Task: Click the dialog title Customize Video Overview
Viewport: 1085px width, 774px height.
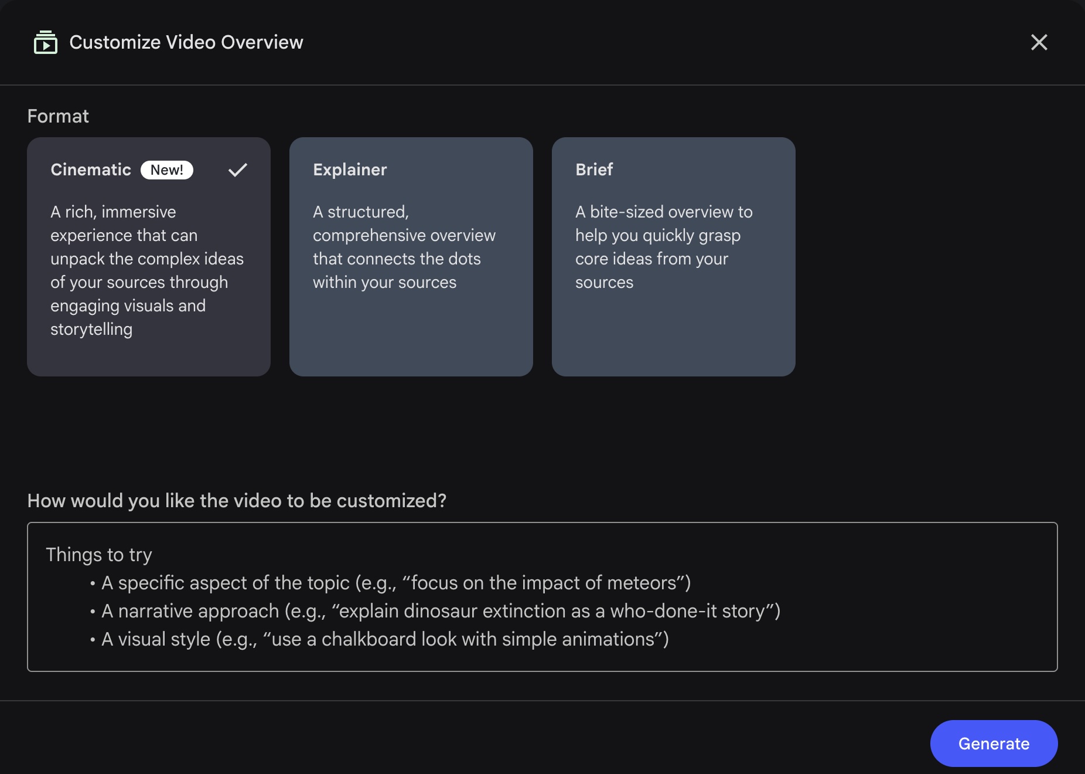Action: pos(186,42)
